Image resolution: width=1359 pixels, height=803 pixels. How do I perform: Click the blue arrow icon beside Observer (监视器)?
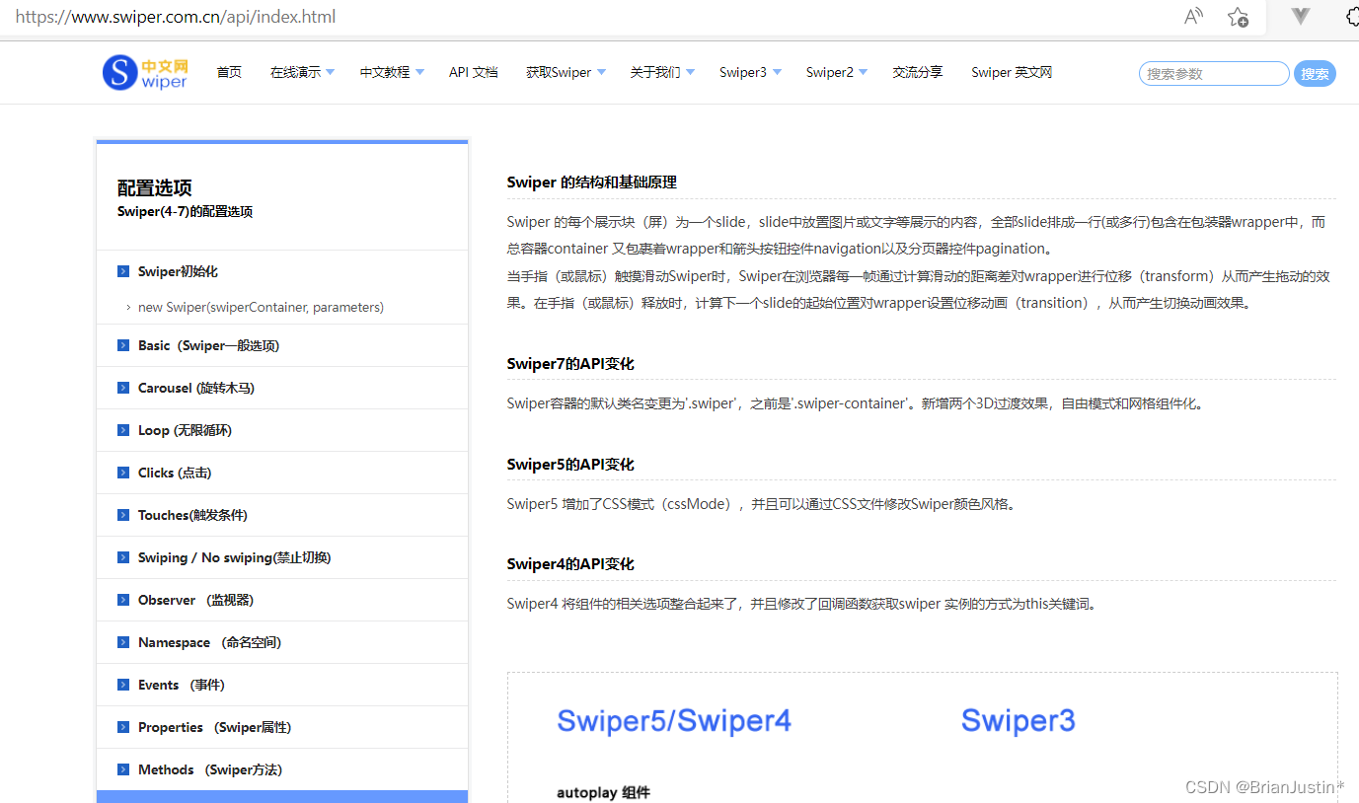[x=121, y=600]
